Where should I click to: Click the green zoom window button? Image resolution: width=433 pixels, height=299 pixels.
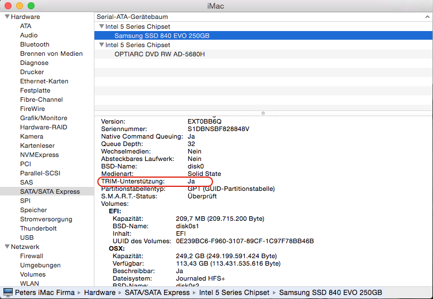tap(31, 6)
